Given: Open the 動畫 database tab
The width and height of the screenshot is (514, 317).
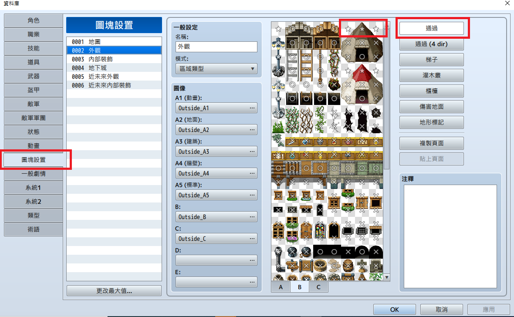Looking at the screenshot, I should tap(34, 145).
